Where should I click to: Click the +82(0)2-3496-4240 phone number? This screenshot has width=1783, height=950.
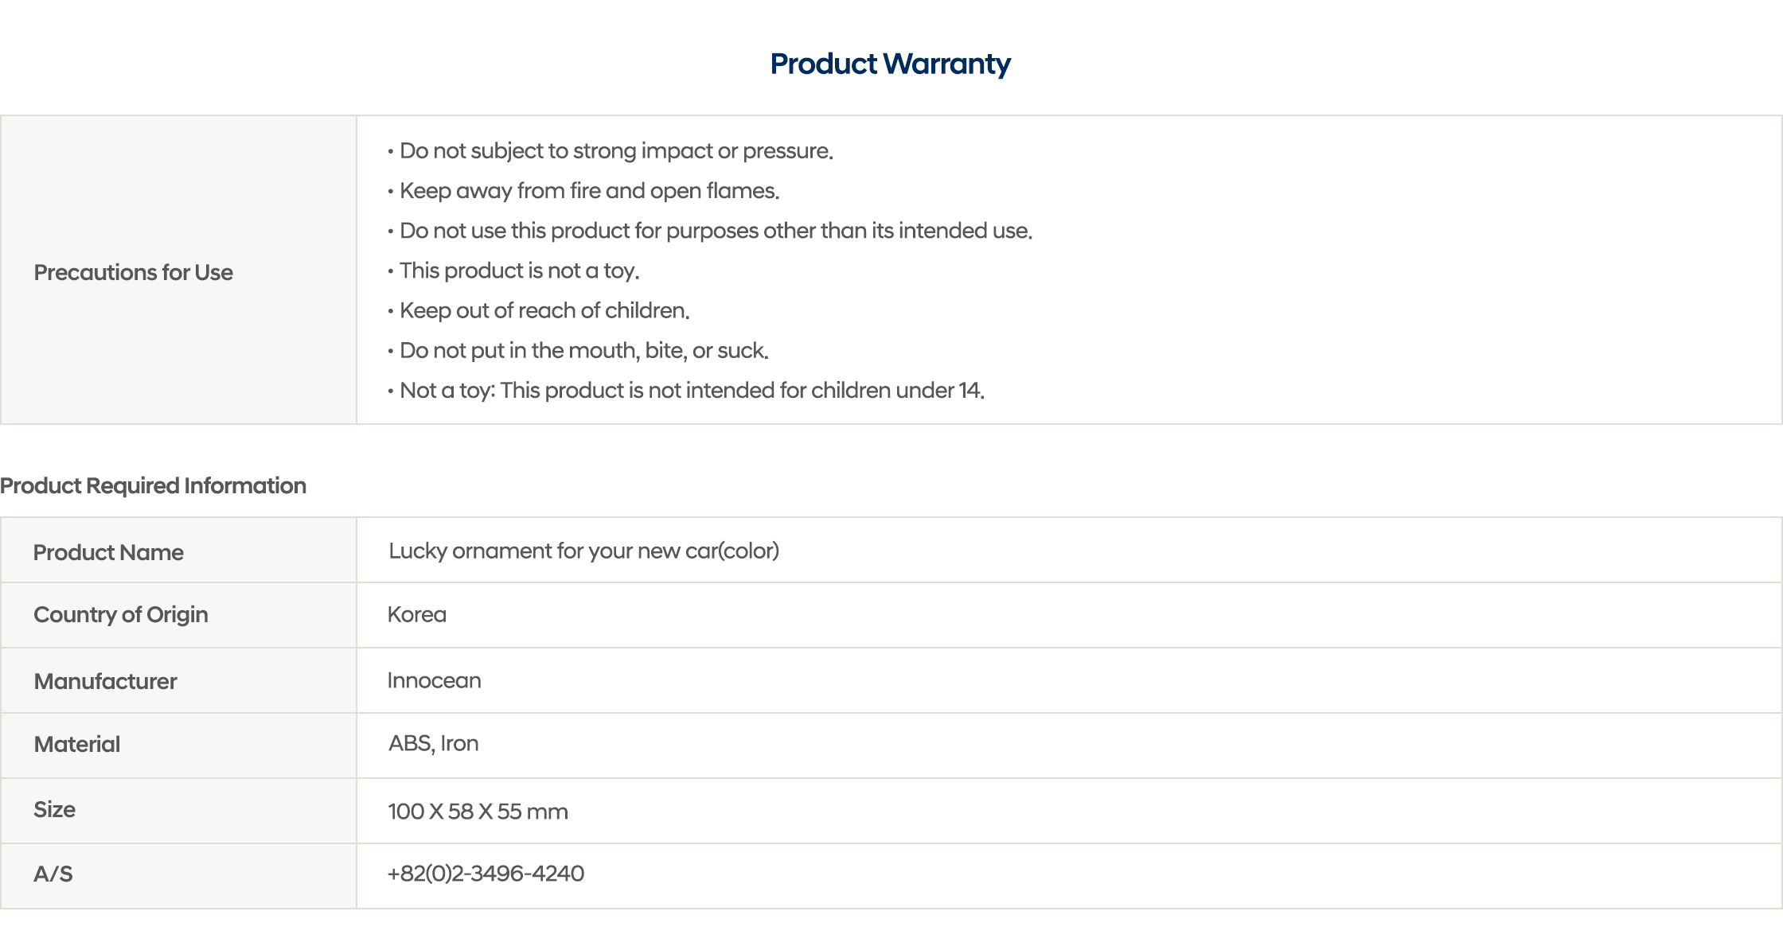(x=486, y=874)
